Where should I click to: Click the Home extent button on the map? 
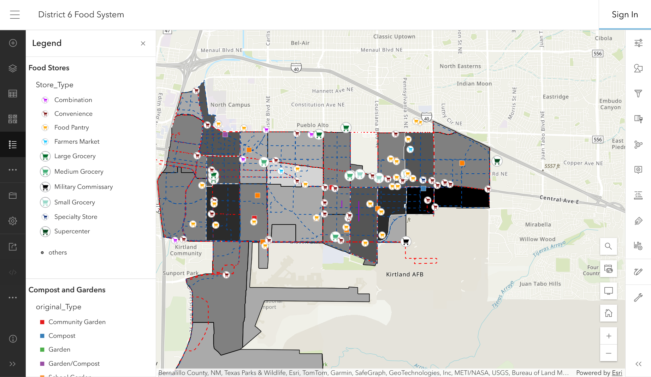click(608, 313)
